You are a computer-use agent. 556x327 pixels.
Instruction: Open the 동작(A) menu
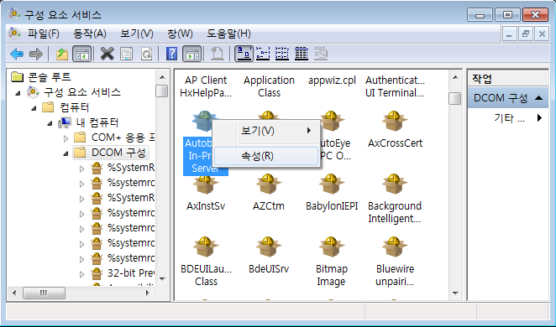coord(89,34)
